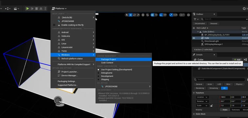Open scale snap value 0.25 dropdown
This screenshot has width=248, height=118.
pyautogui.click(x=175, y=15)
